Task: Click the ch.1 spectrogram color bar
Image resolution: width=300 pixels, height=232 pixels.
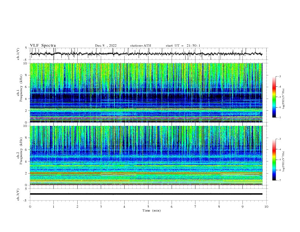Action: point(274,97)
